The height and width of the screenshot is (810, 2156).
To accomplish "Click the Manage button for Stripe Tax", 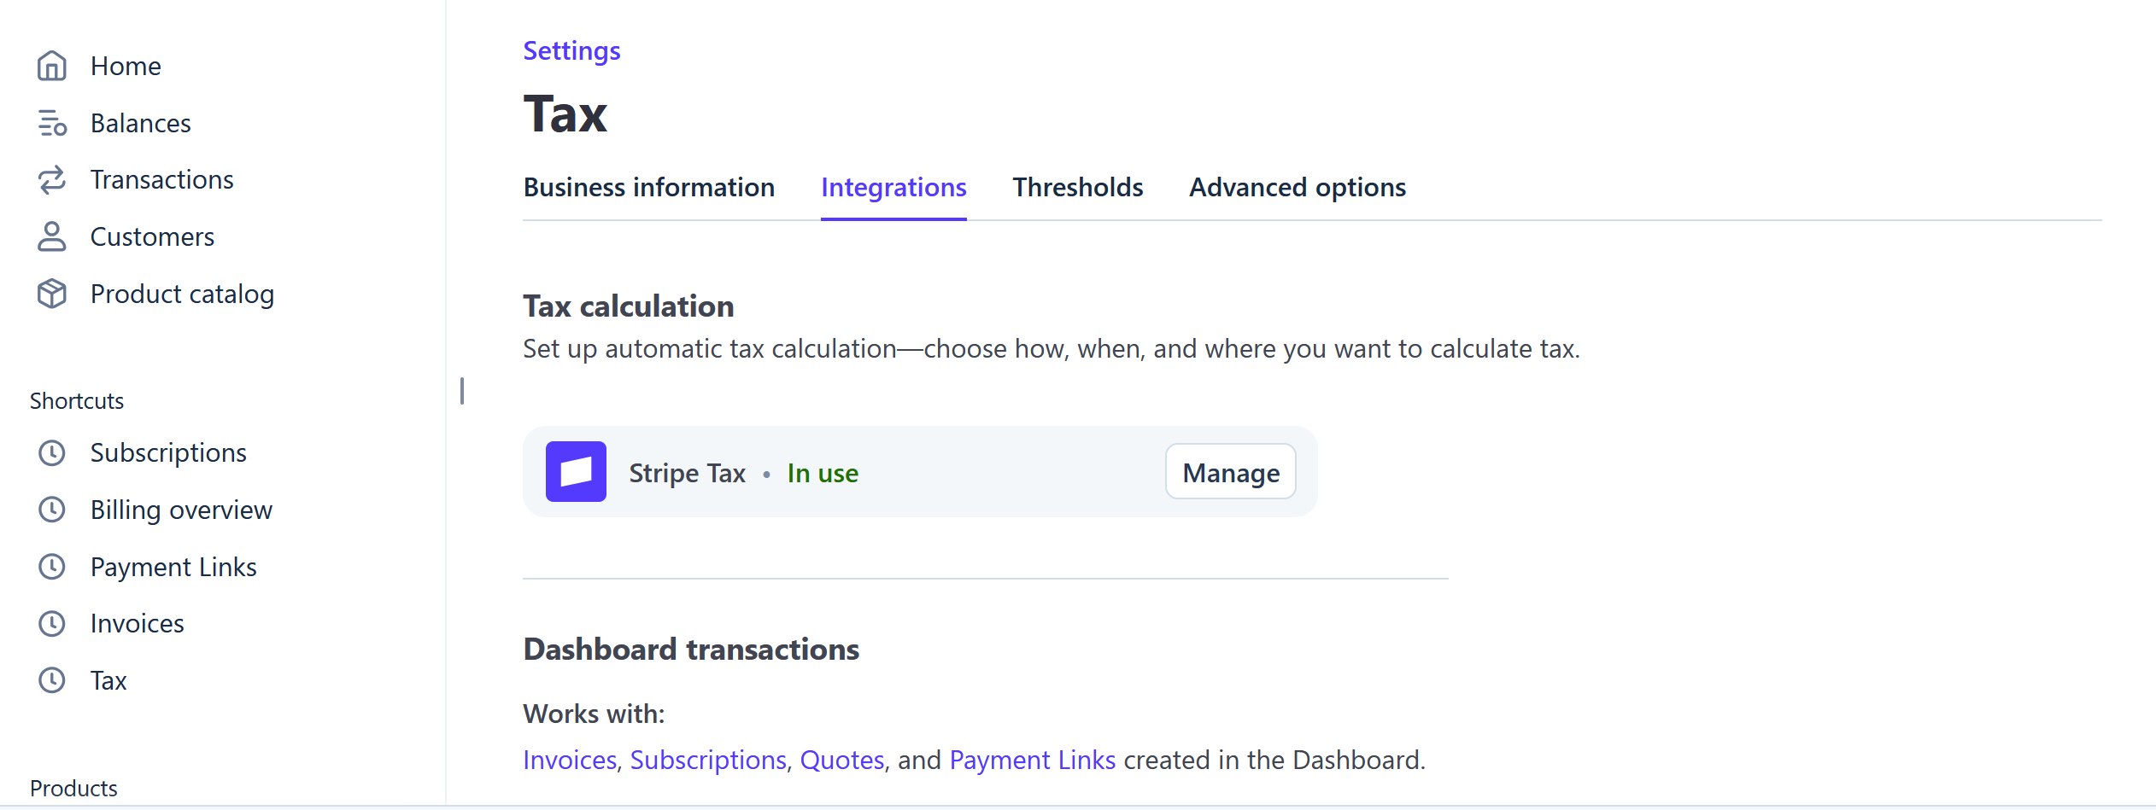I will (x=1230, y=471).
